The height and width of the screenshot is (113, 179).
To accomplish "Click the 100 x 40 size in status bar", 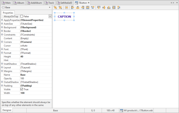I will [110, 110].
